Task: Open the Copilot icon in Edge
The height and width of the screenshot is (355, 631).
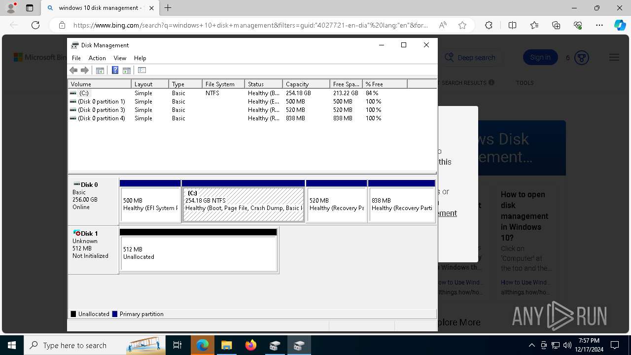Action: click(620, 25)
